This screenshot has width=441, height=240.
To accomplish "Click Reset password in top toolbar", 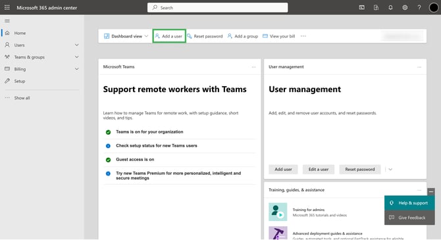I will [x=205, y=36].
